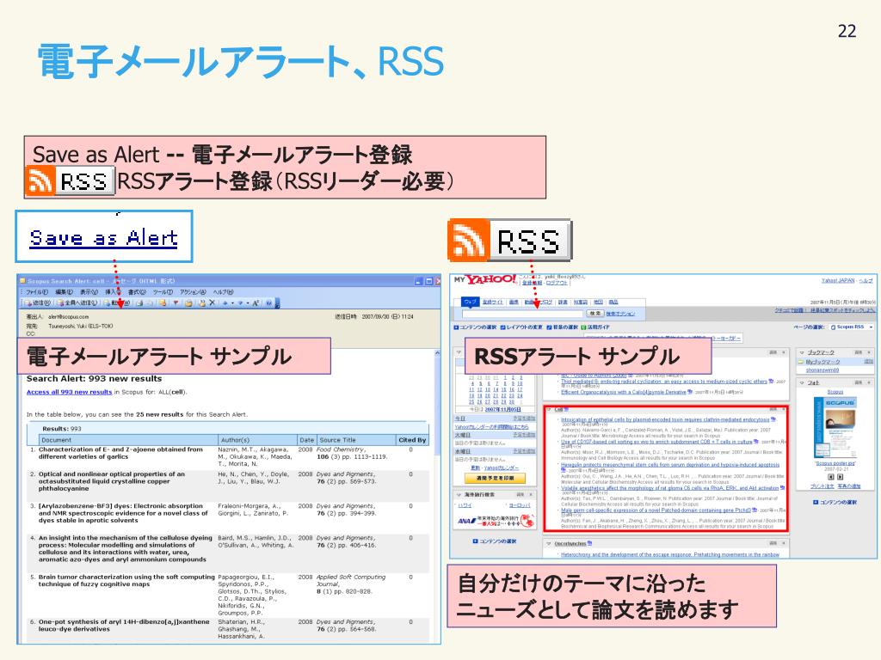The image size is (881, 660).
Task: Click 活用ガイド link in Yahoo
Action: pos(595,327)
